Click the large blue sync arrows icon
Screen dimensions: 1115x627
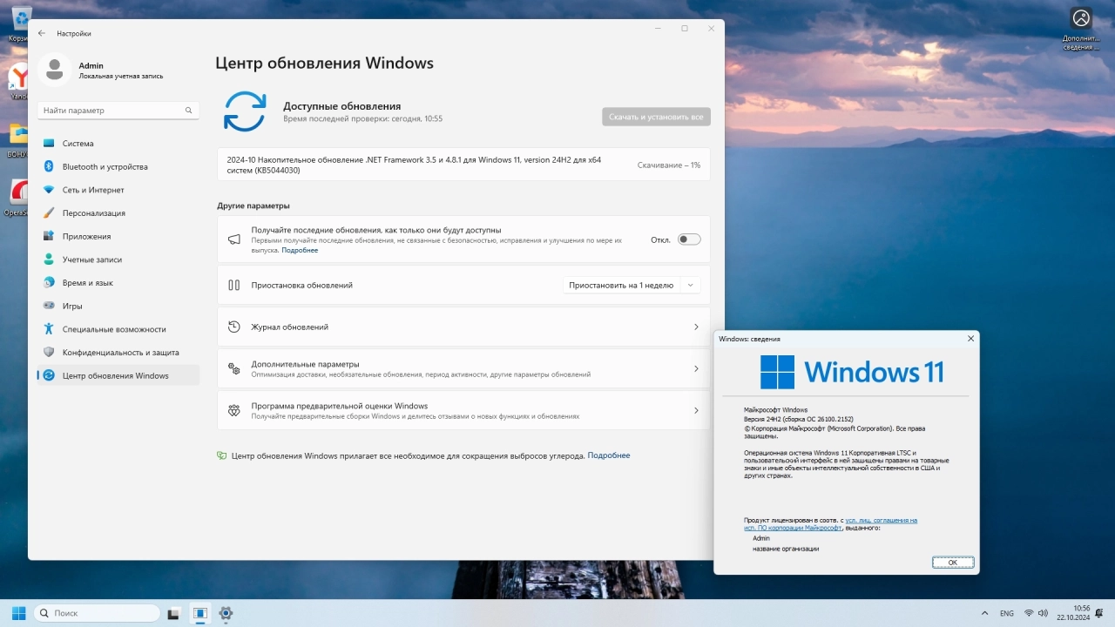[x=245, y=111]
